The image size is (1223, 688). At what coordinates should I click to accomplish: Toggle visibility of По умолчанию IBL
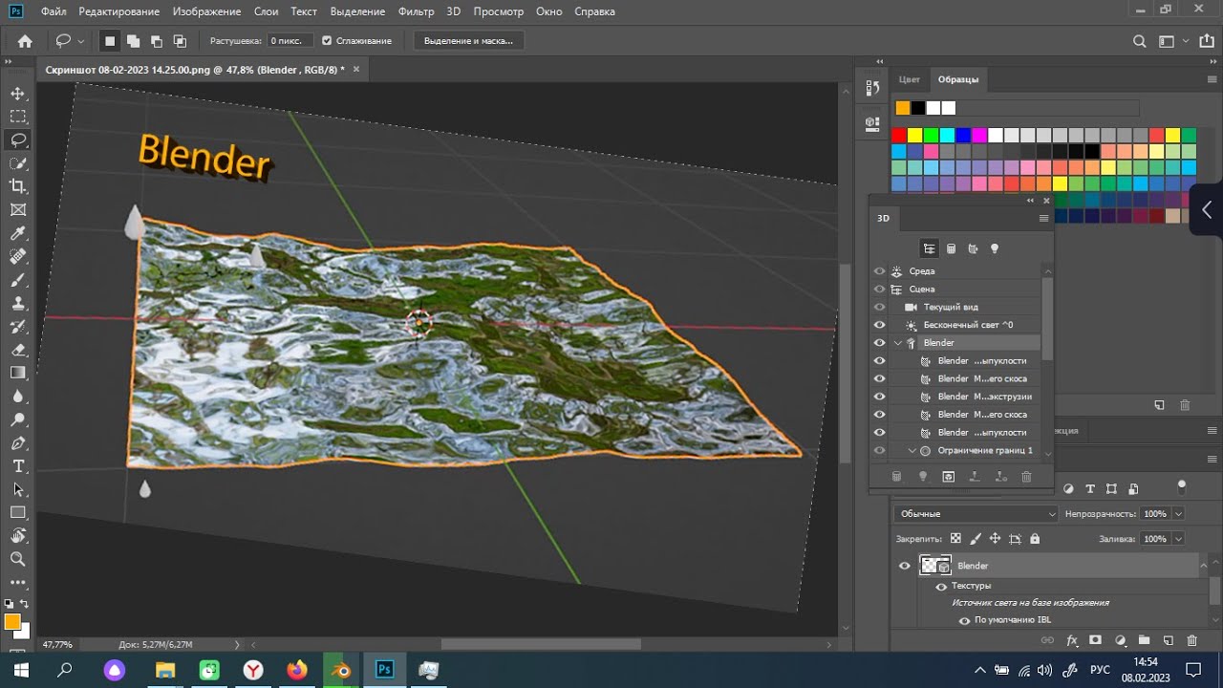964,620
